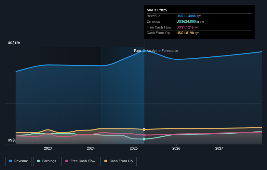Click the US$12b y-axis label
The height and width of the screenshot is (170, 267).
(14, 43)
